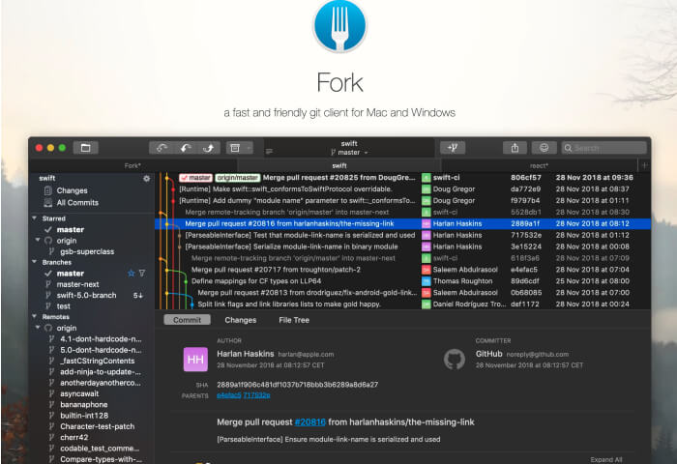
Task: Select starred master branch
Action: 70,230
